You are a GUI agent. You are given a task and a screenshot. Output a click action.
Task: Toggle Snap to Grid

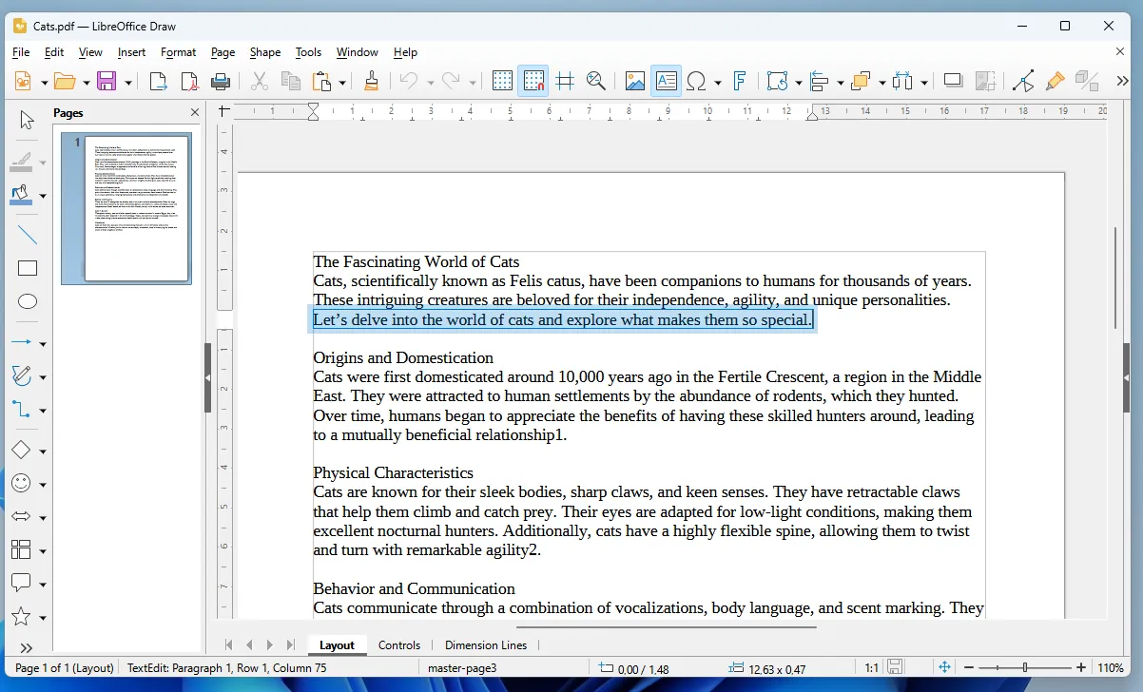[533, 81]
